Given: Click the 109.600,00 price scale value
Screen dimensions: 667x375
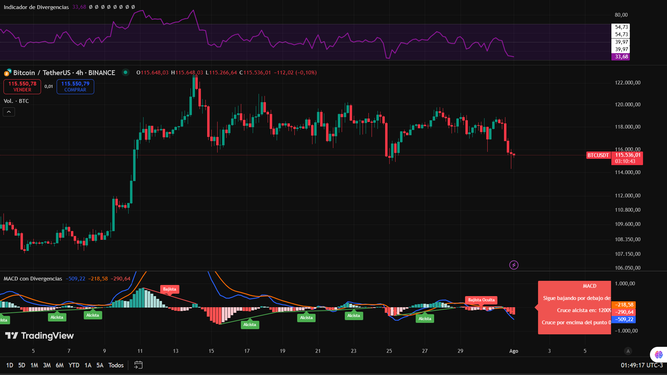Looking at the screenshot, I should pyautogui.click(x=627, y=224).
